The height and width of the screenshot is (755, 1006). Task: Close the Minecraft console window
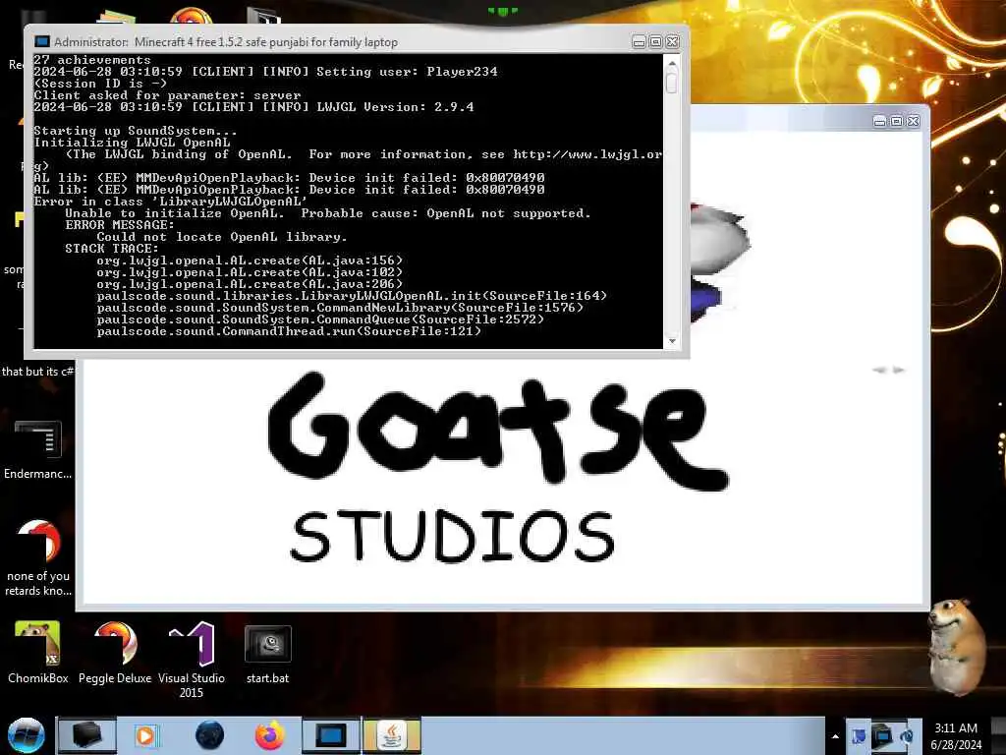672,41
